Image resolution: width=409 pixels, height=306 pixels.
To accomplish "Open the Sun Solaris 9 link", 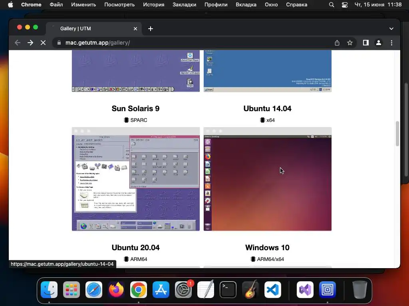I will click(136, 108).
